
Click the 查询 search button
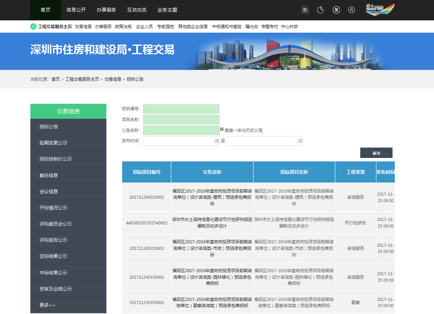point(376,153)
